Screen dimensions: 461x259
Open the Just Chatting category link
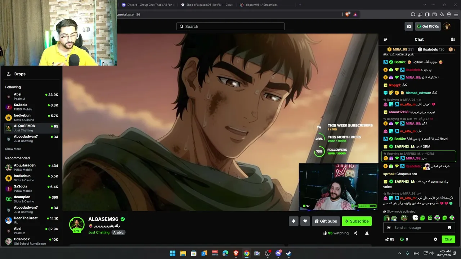[99, 232]
